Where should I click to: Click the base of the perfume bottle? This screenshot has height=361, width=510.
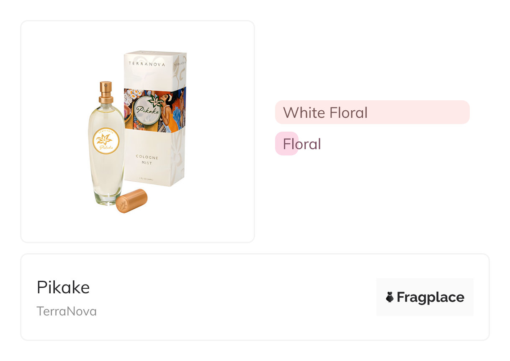tap(106, 198)
